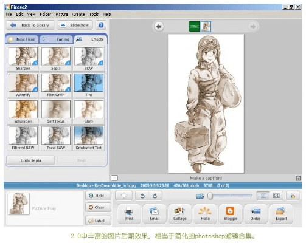Apply the B&W effect
306x243 pixels.
pyautogui.click(x=89, y=59)
